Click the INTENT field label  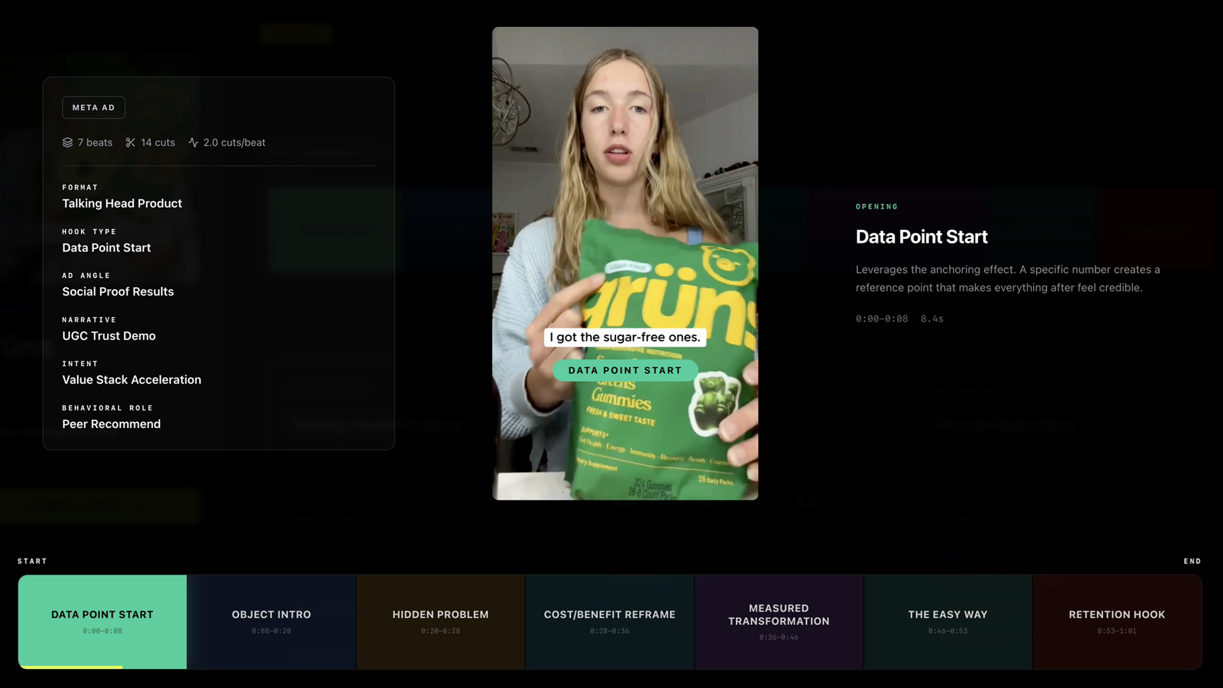tap(80, 364)
